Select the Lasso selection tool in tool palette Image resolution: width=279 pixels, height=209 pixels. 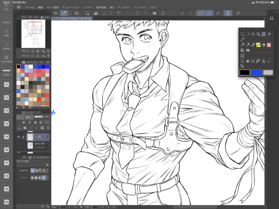[x=264, y=34]
